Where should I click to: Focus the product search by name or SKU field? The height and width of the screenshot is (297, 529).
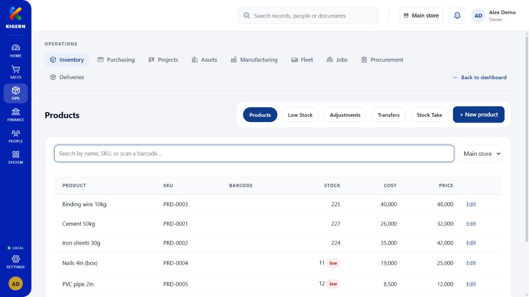coord(254,153)
